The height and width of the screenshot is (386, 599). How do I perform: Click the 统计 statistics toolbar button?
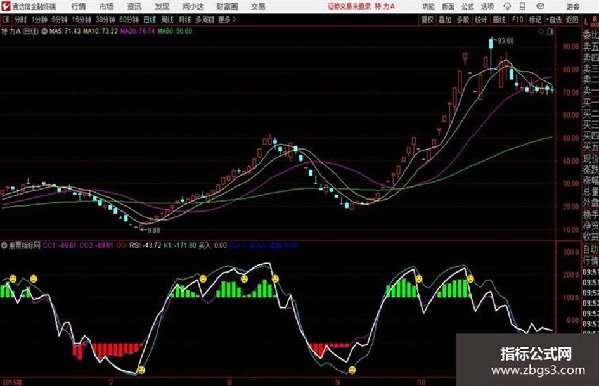480,20
